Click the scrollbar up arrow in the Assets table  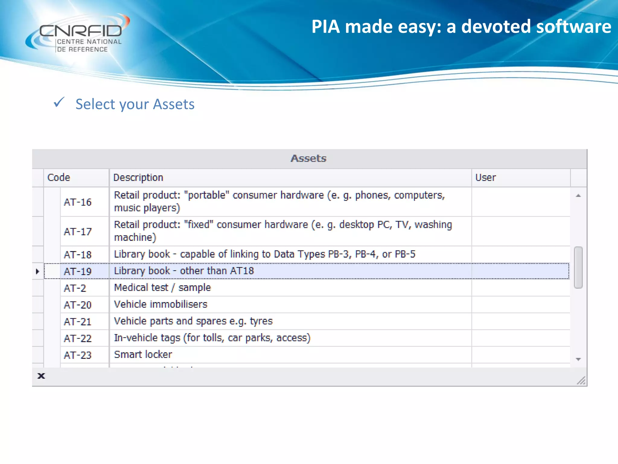578,195
